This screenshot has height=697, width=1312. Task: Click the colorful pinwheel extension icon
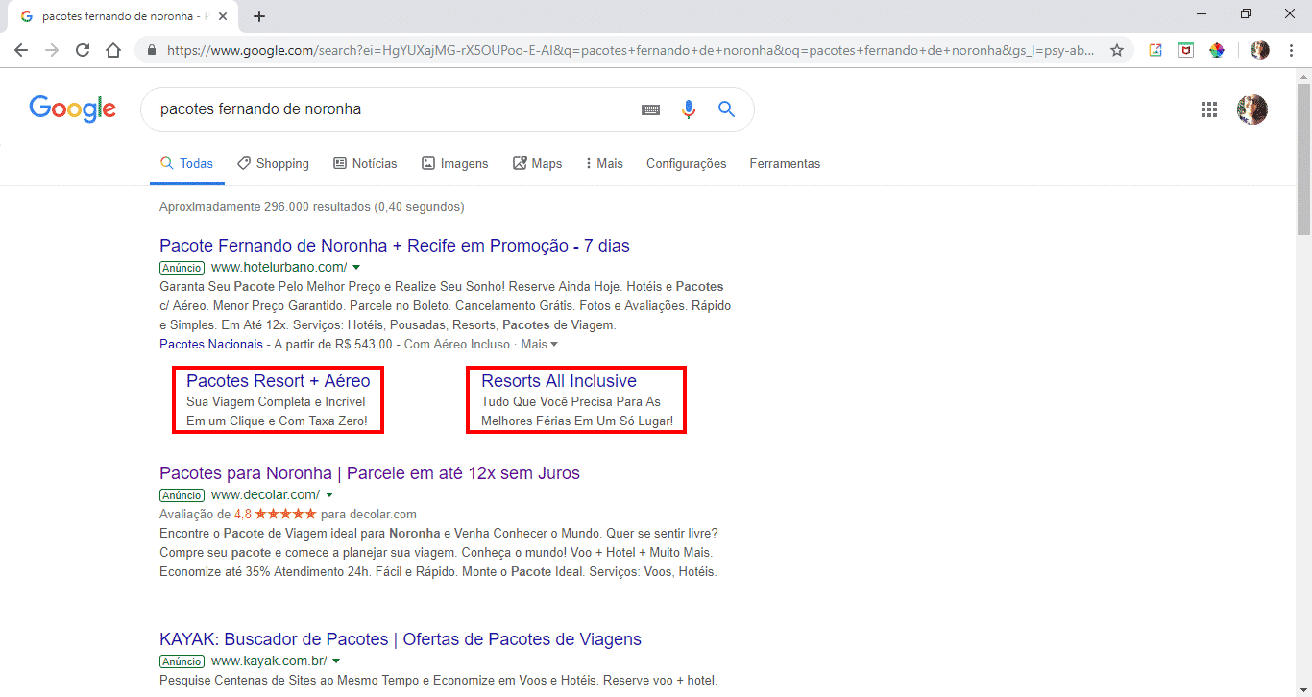click(x=1217, y=50)
